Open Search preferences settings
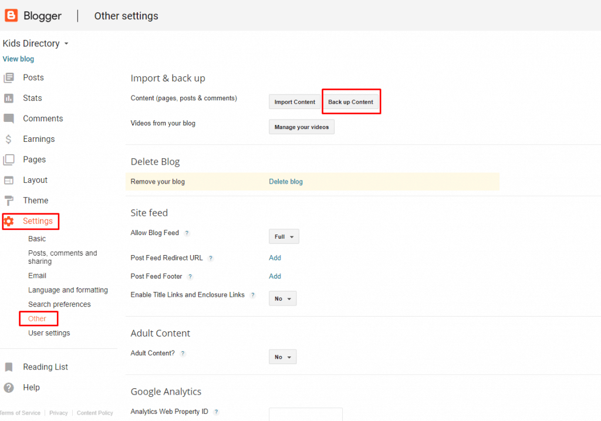Screen dimensions: 601x421 (x=59, y=304)
